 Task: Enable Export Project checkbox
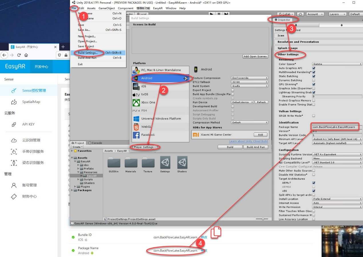pos(232,90)
